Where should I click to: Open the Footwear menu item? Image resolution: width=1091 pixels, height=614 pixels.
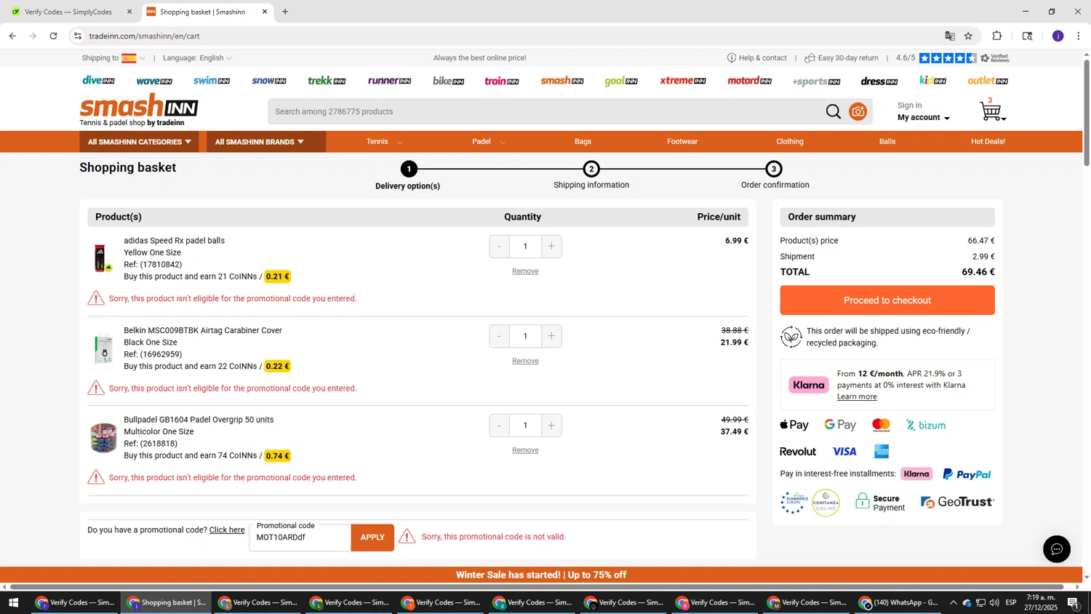click(682, 142)
